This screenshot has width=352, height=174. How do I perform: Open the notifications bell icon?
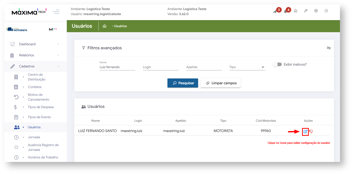285,11
